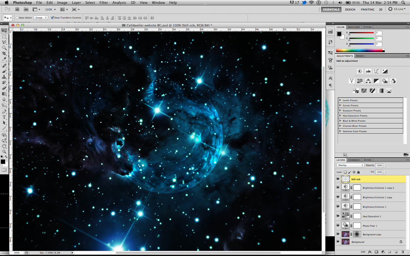410x256 pixels.
Task: Enable the Auto-Select checkbox
Action: coord(17,18)
